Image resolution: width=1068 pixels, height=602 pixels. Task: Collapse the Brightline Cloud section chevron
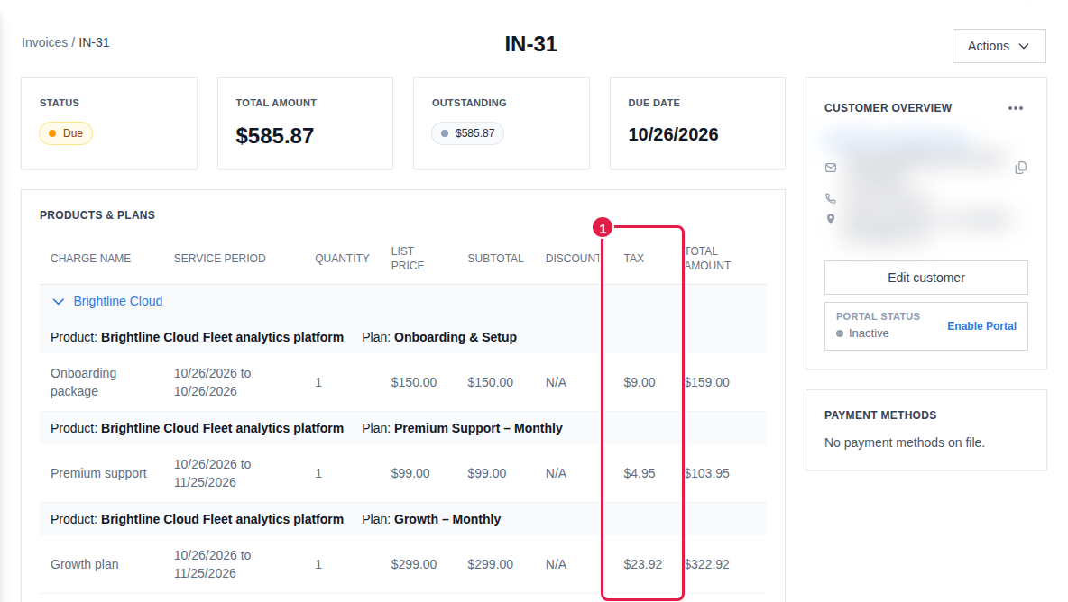[x=59, y=301]
